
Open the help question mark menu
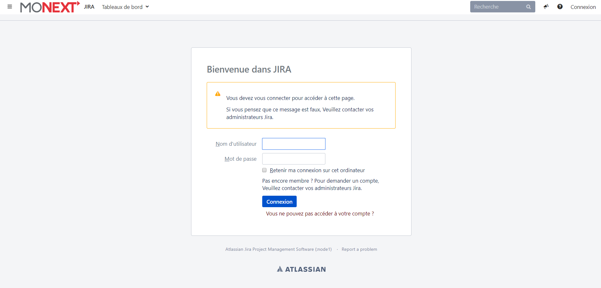[560, 7]
